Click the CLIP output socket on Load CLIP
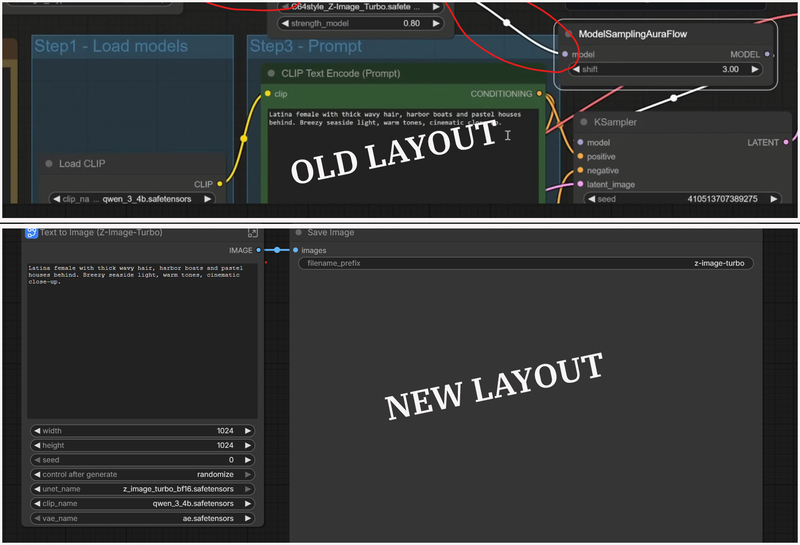The height and width of the screenshot is (545, 800). click(220, 184)
